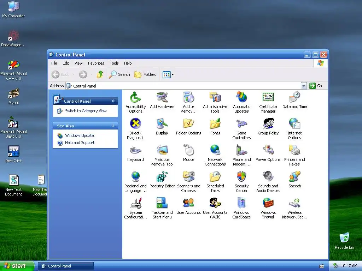Open Power Options

click(x=268, y=153)
